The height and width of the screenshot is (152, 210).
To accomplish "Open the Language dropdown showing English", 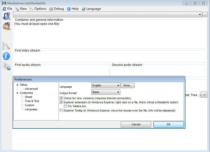I will pos(106,85).
